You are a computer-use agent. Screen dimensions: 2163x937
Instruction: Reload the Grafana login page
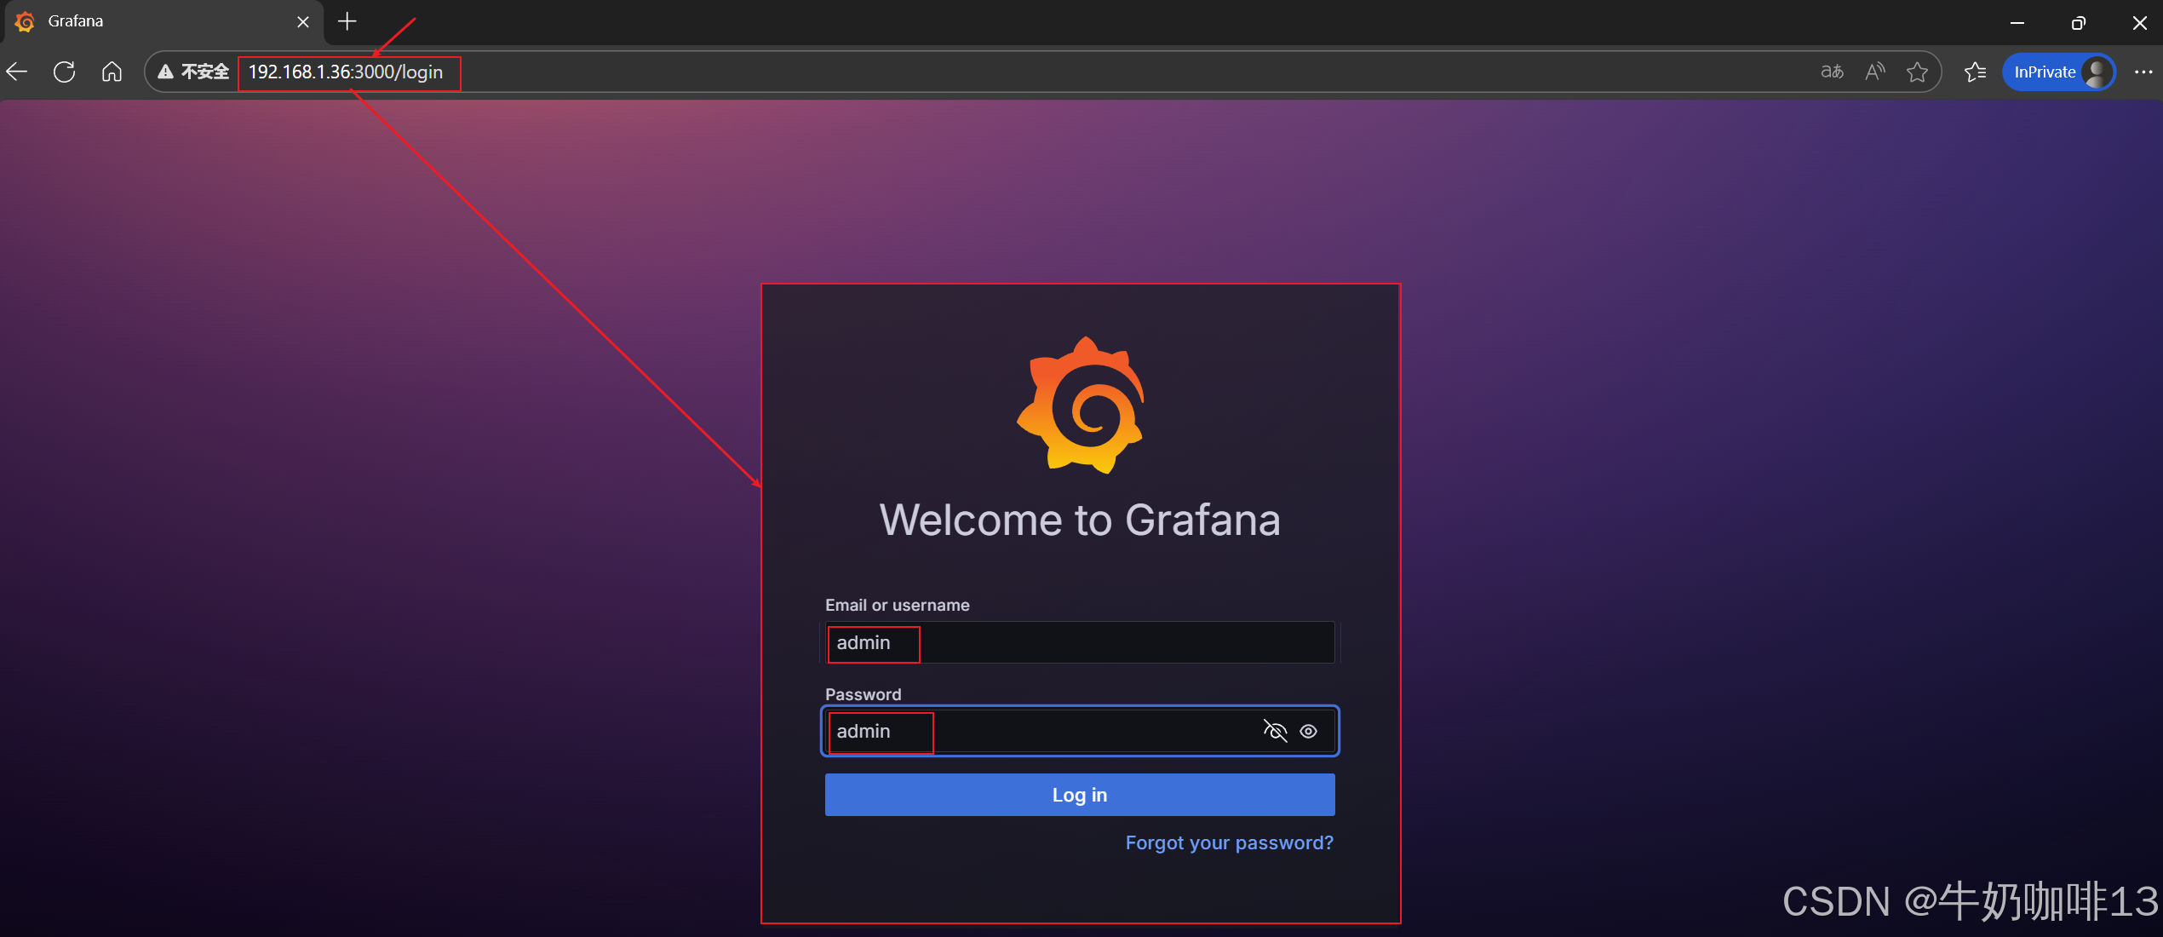click(x=65, y=72)
